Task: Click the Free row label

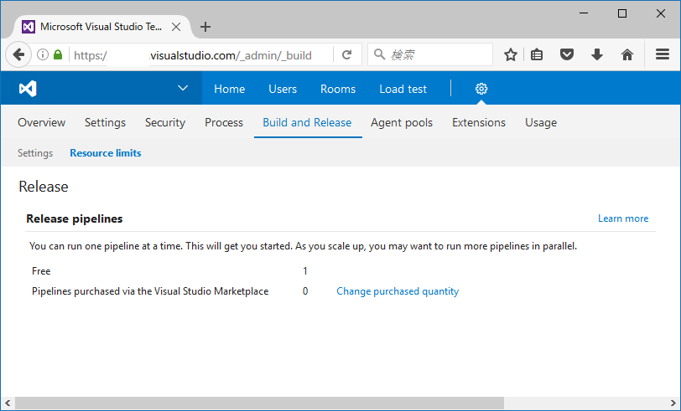Action: (41, 271)
